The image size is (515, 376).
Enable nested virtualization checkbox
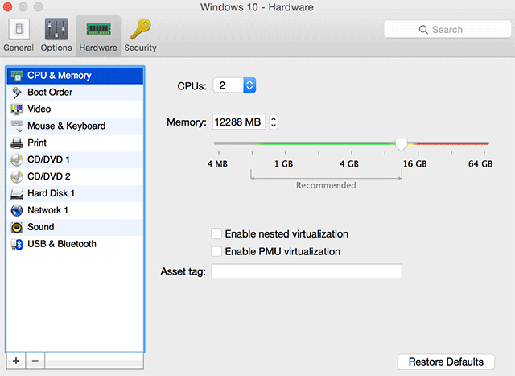pyautogui.click(x=216, y=233)
